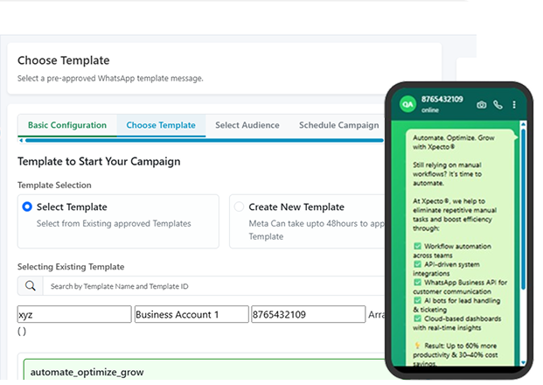Click the 8765432109 number field
Viewport: 543px width, 385px height.
307,315
